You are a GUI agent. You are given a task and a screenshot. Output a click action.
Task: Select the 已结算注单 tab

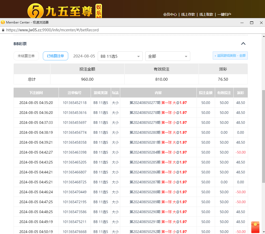(x=55, y=56)
